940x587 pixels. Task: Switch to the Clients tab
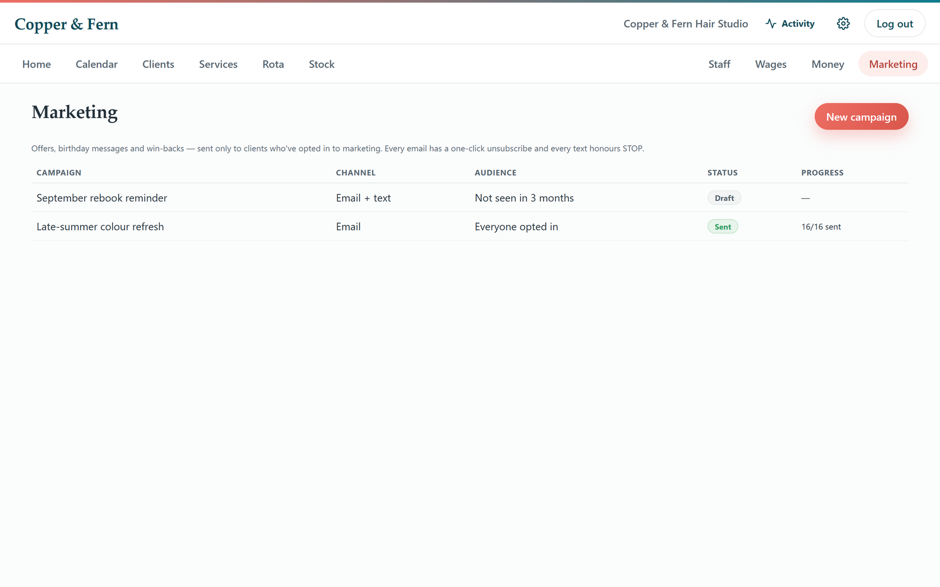[x=158, y=64]
